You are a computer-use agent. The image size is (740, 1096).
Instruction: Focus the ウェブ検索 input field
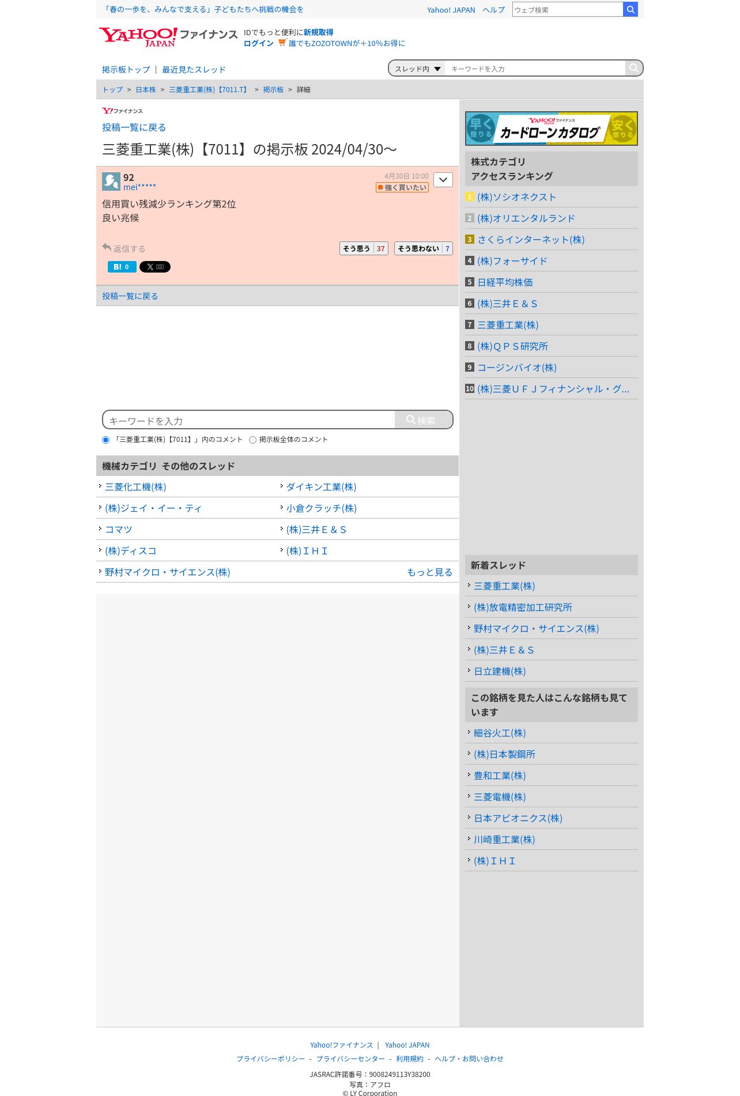[568, 10]
